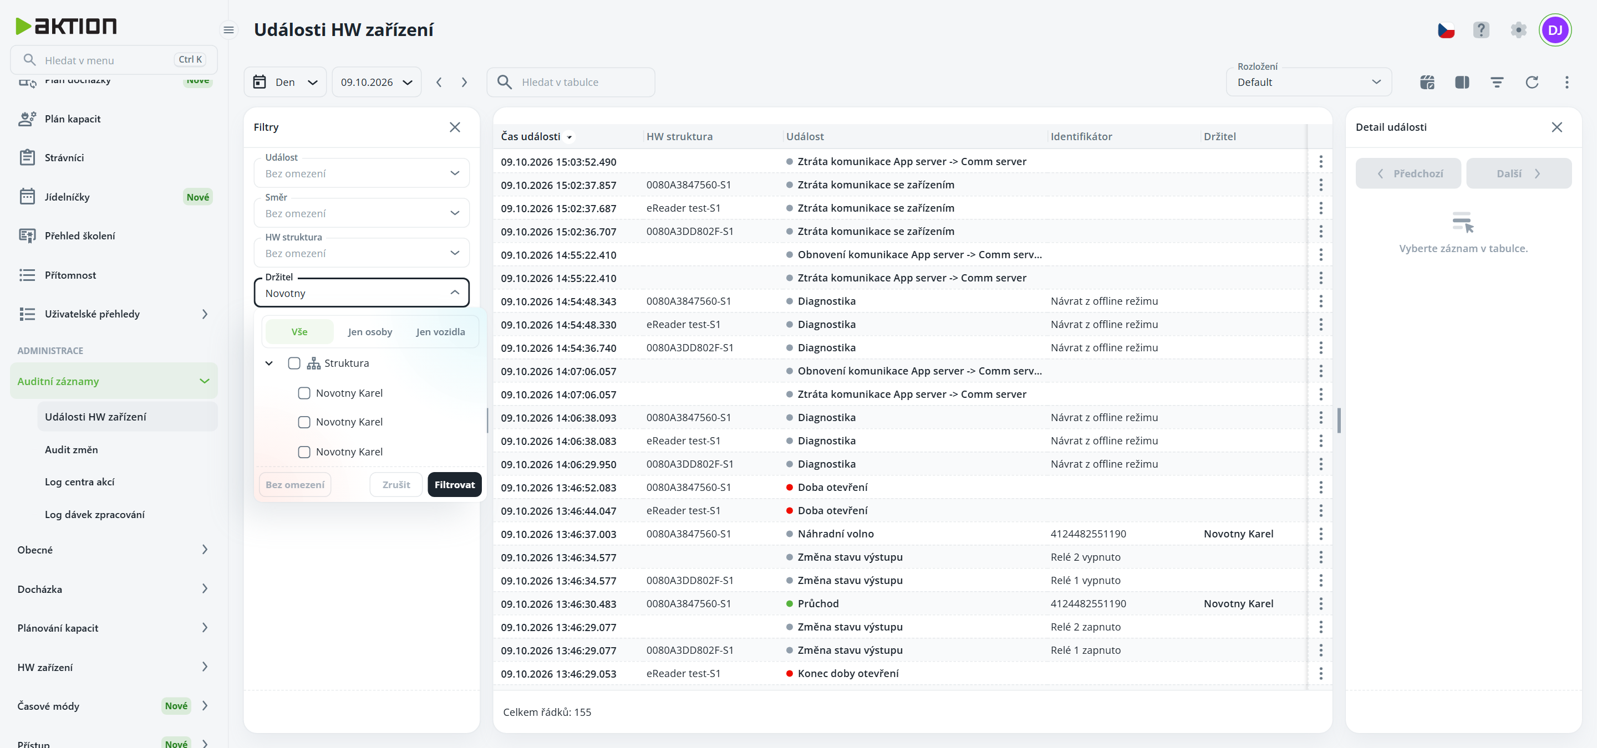Close the Filtry panel
This screenshot has height=748, width=1597.
(x=455, y=127)
